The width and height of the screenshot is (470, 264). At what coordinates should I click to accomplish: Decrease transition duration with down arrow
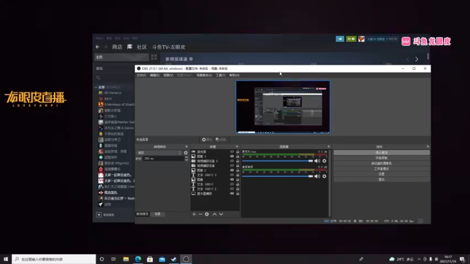[x=186, y=160]
